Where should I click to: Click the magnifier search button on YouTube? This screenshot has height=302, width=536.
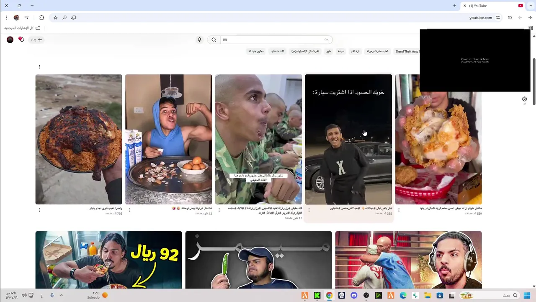click(x=214, y=39)
